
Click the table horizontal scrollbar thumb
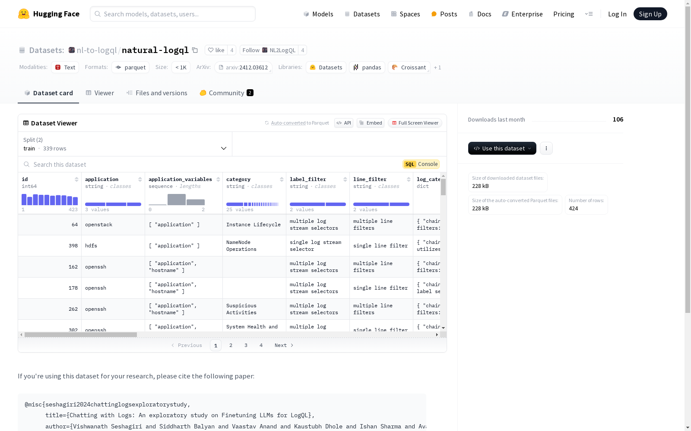tap(81, 334)
